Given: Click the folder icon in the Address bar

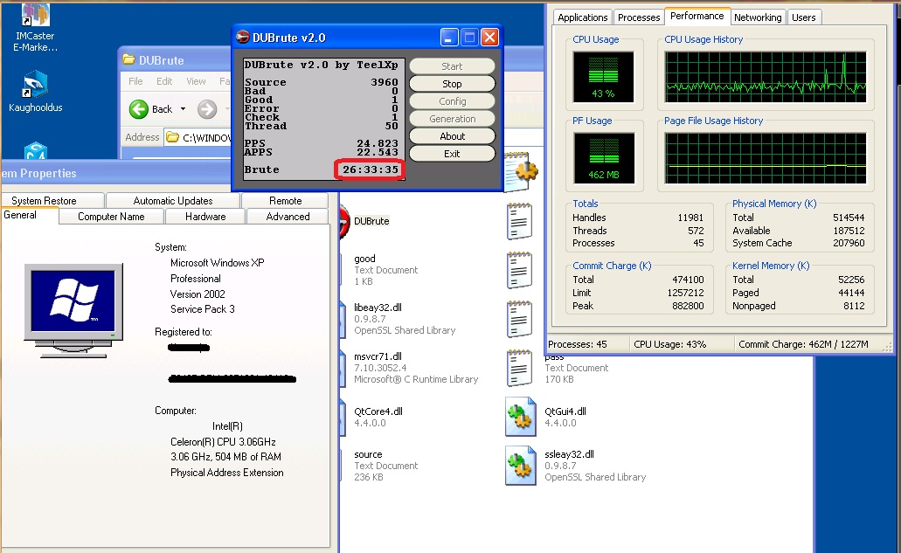Looking at the screenshot, I should click(x=172, y=137).
